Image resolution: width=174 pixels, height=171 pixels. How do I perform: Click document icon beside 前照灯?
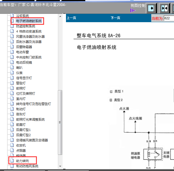(12, 88)
